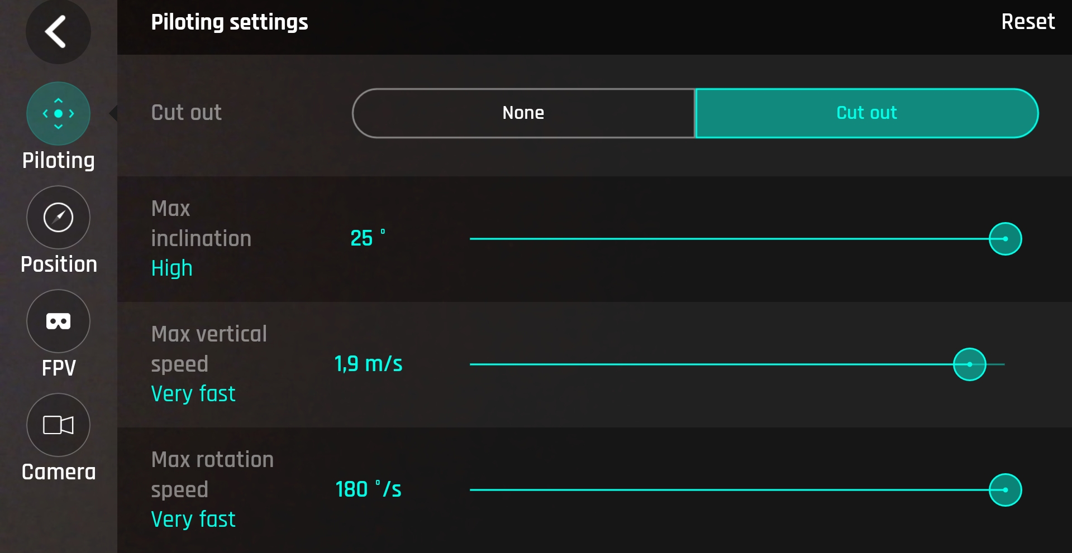Select the None cut out option
Image resolution: width=1072 pixels, height=553 pixels.
(523, 113)
